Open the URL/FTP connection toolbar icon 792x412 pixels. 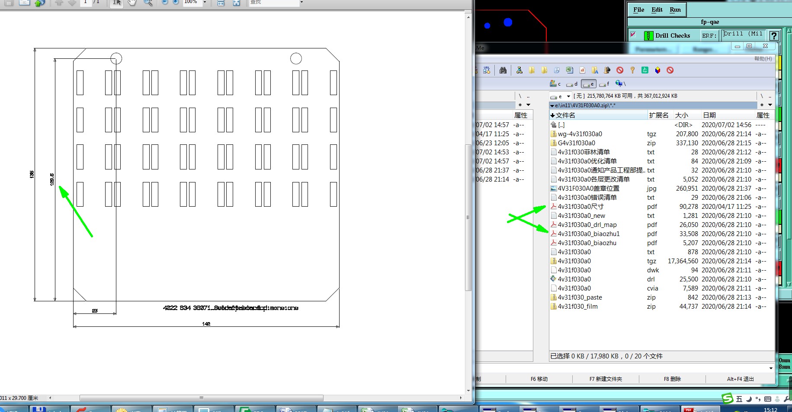point(487,70)
